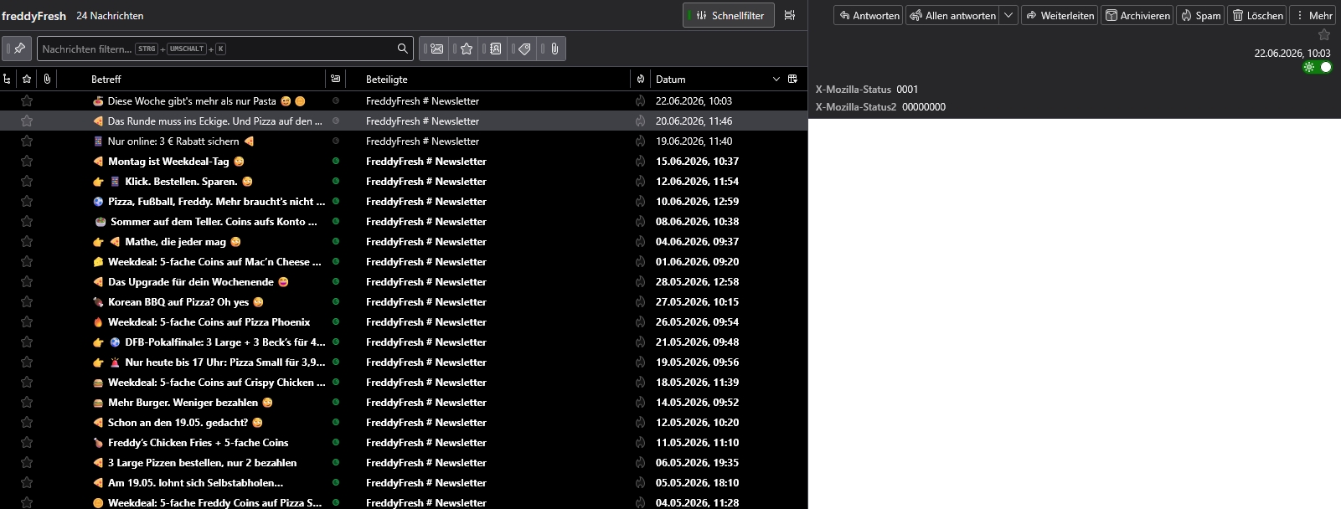This screenshot has height=509, width=1341.
Task: Toggle the tagged-messages quick filter
Action: [522, 49]
